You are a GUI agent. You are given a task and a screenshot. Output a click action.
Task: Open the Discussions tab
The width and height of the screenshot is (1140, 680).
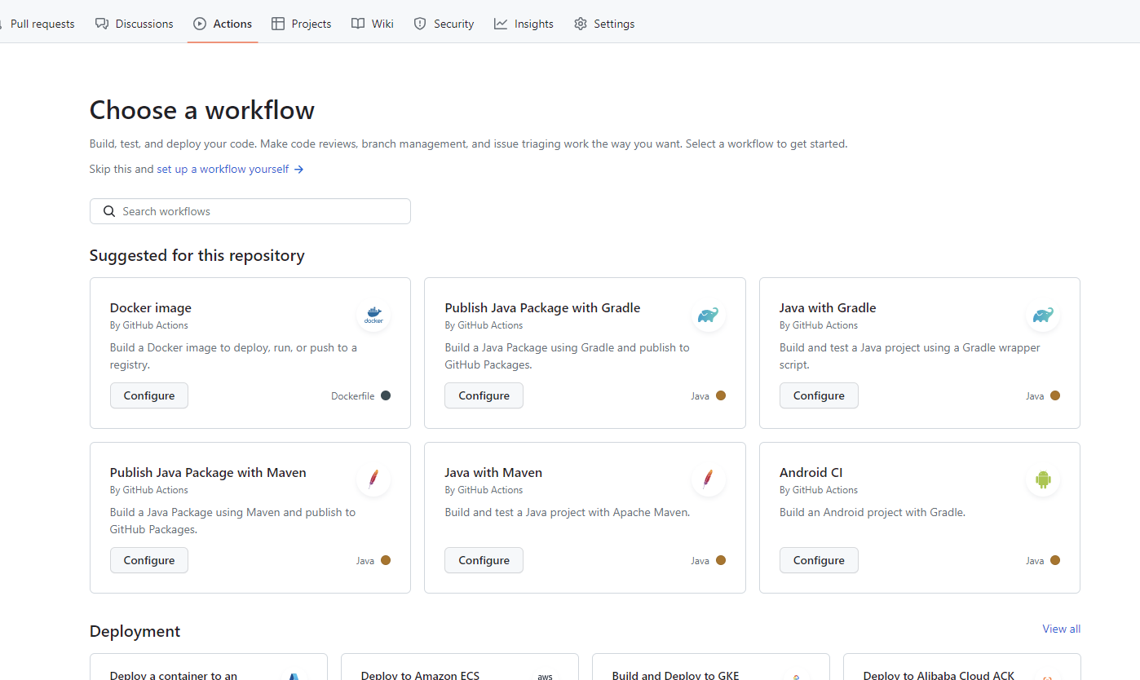coord(135,24)
